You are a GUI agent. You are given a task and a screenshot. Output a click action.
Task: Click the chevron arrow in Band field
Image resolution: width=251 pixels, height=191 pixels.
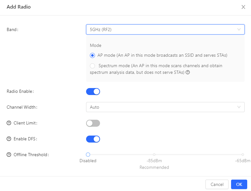[239, 29]
